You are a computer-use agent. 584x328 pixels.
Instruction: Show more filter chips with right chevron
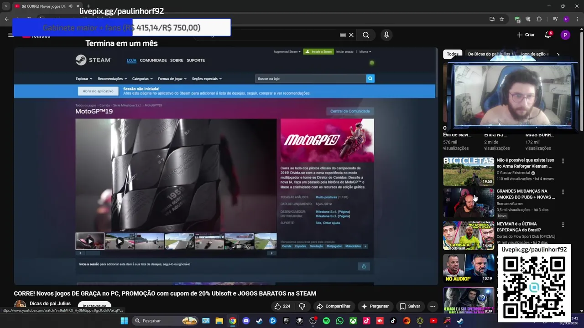[558, 54]
